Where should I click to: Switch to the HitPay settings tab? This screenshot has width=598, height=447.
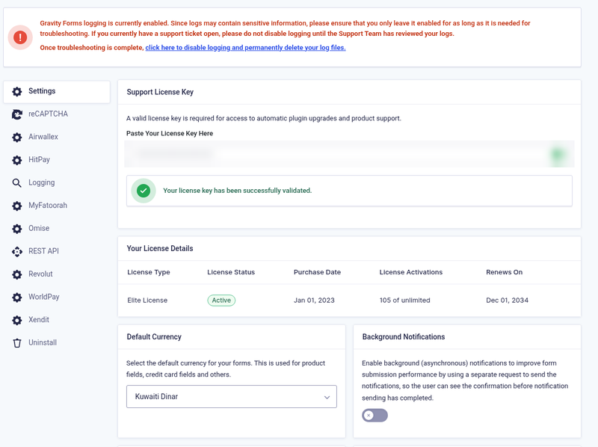pos(39,160)
